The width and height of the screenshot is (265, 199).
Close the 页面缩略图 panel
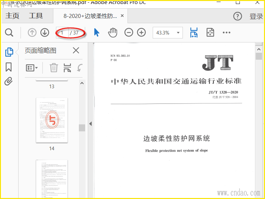pos(76,50)
